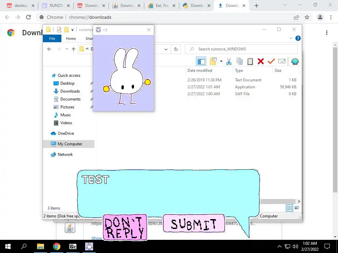Image resolution: width=338 pixels, height=253 pixels.
Task: Switch to the desktop Chrome tab
Action: (x=21, y=6)
